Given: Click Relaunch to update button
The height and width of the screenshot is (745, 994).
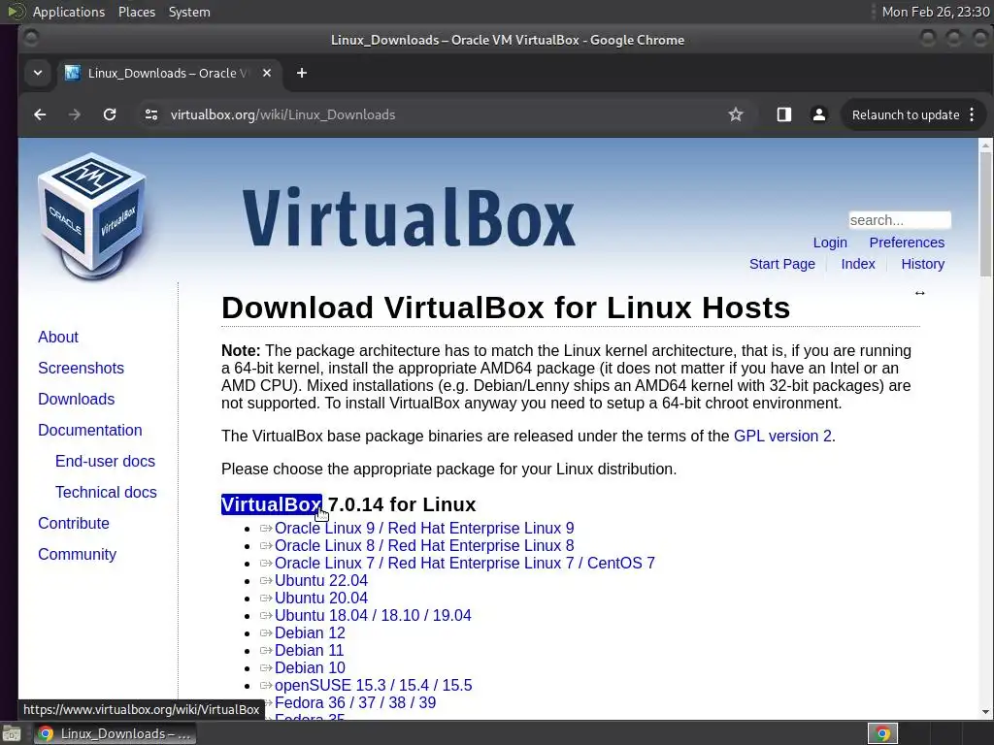Looking at the screenshot, I should 906,114.
